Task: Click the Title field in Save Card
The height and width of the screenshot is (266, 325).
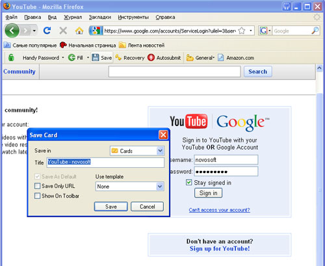Action: pyautogui.click(x=105, y=163)
